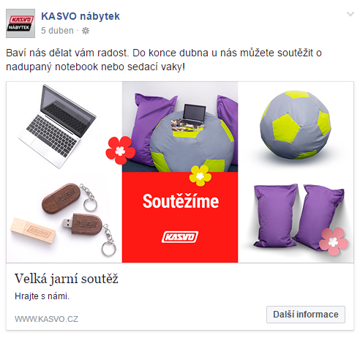Click the white KASVO logo on red
Viewport: 360px width, 338px height.
[180, 237]
